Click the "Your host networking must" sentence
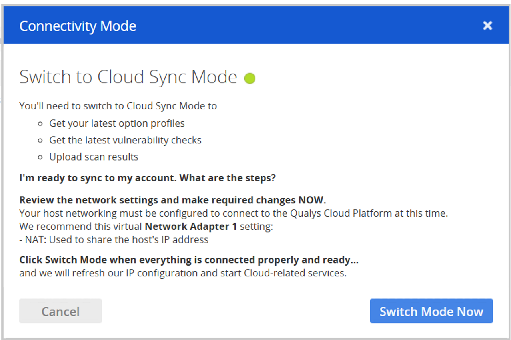 point(234,213)
